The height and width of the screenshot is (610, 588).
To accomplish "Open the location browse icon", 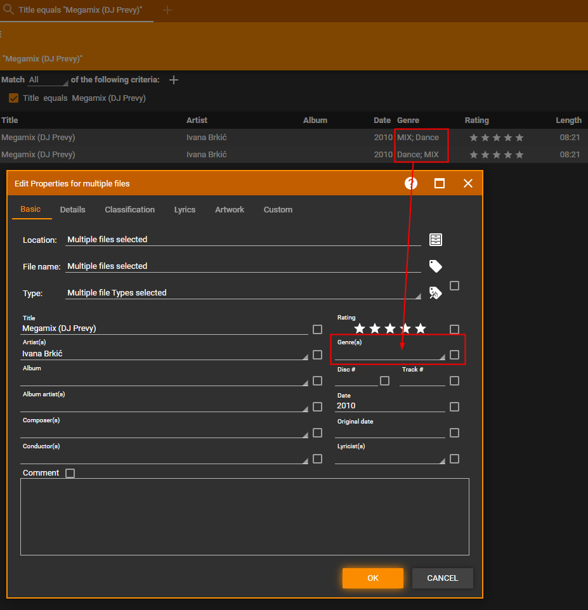I will tap(436, 240).
